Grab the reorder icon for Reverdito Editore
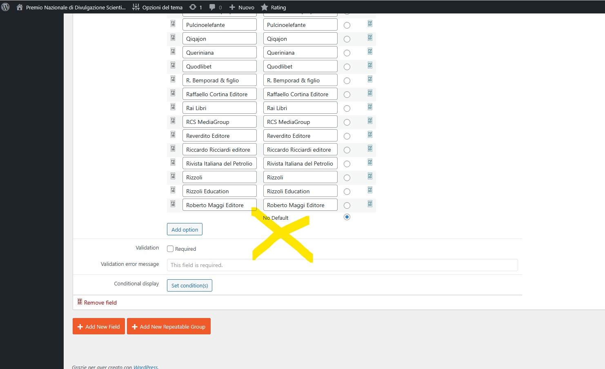Screen dimensions: 605x369 pos(173,135)
